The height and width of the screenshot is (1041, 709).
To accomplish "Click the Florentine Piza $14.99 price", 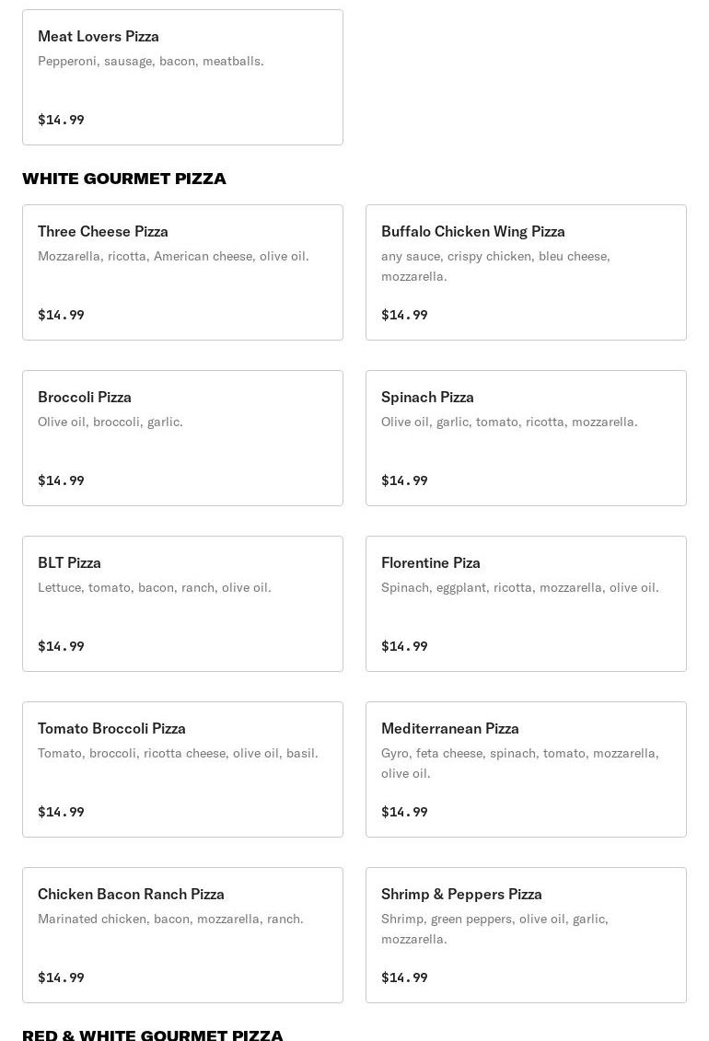I will 404,646.
